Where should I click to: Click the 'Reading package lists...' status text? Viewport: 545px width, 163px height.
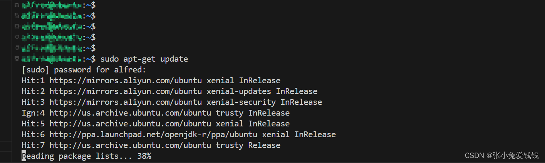point(77,156)
